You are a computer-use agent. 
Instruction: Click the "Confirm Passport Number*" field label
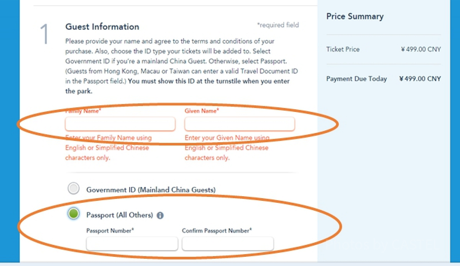point(217,231)
